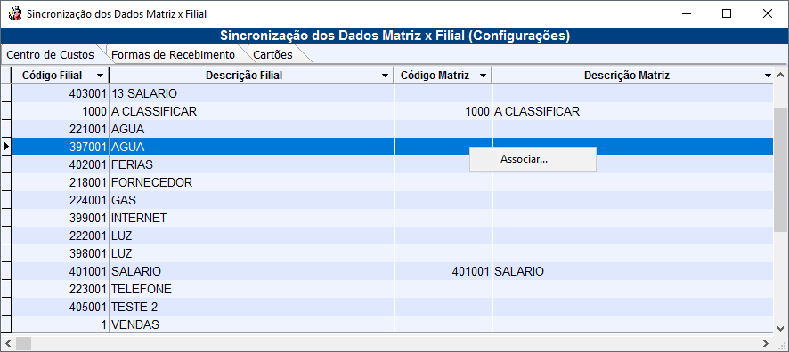Expand the Código Matriz column dropdown
This screenshot has width=789, height=352.
[483, 76]
